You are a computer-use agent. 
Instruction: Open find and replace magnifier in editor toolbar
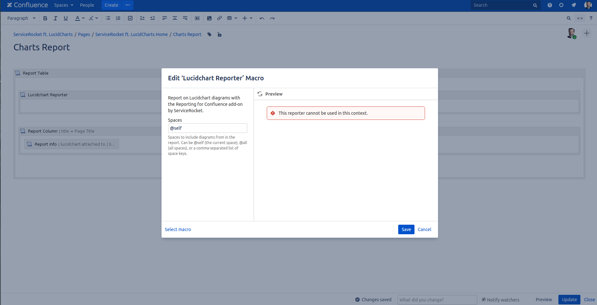pos(569,18)
